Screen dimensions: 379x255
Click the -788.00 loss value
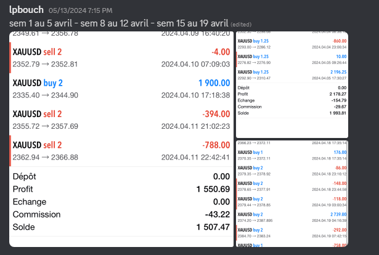click(x=216, y=145)
